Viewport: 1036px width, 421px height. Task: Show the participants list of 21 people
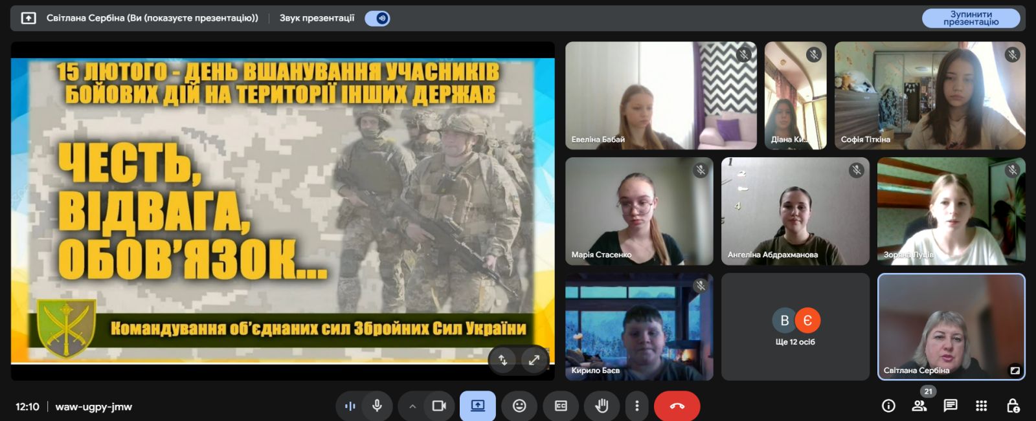pyautogui.click(x=919, y=406)
